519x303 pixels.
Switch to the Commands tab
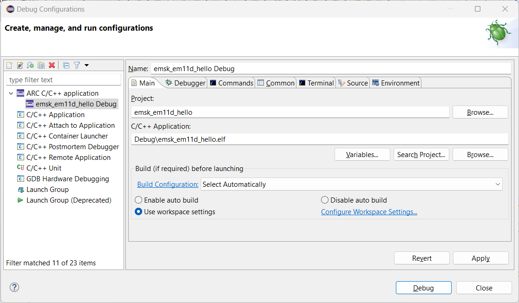pyautogui.click(x=231, y=83)
